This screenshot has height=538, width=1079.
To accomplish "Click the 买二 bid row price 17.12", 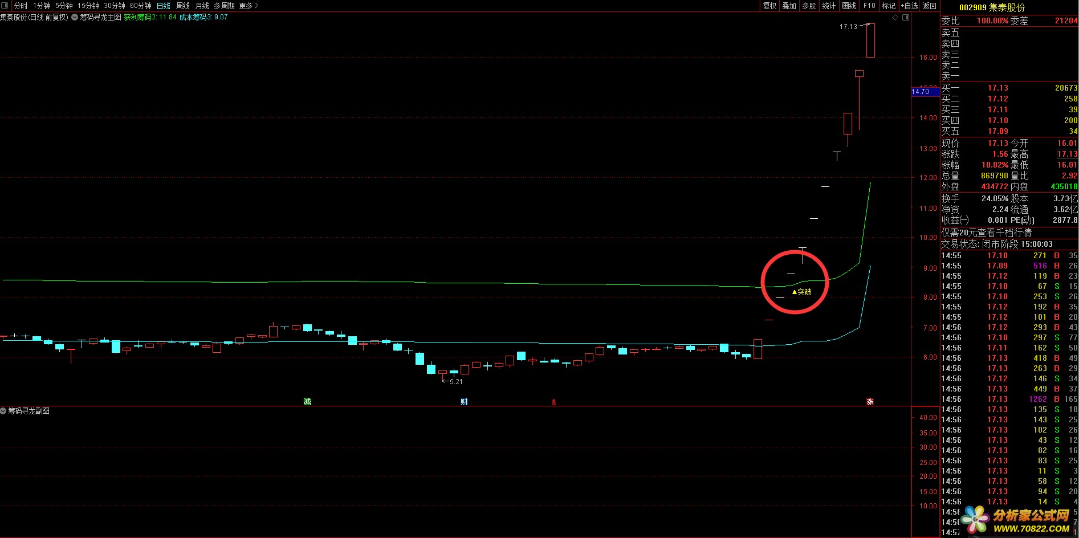I will click(998, 99).
